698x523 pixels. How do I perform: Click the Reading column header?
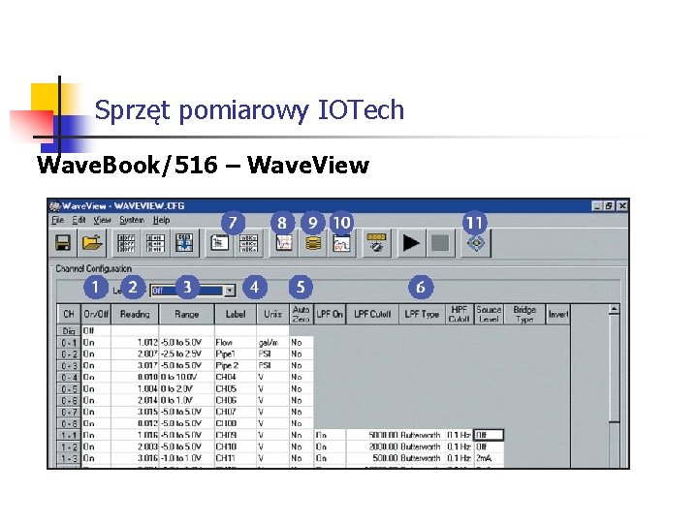click(x=135, y=315)
